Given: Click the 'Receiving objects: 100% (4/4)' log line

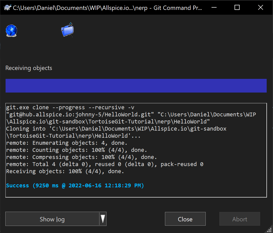Looking at the screenshot, I should pyautogui.click(x=65, y=171).
